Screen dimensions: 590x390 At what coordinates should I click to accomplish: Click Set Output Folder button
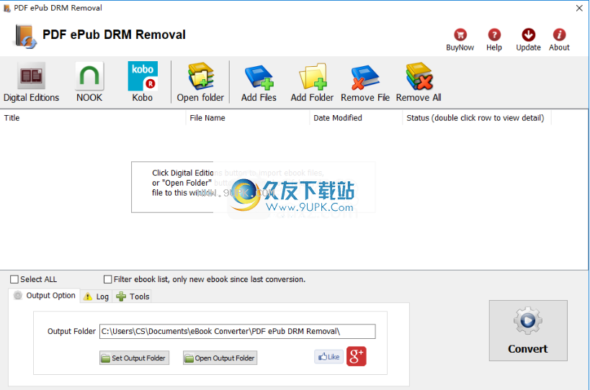[x=134, y=358]
